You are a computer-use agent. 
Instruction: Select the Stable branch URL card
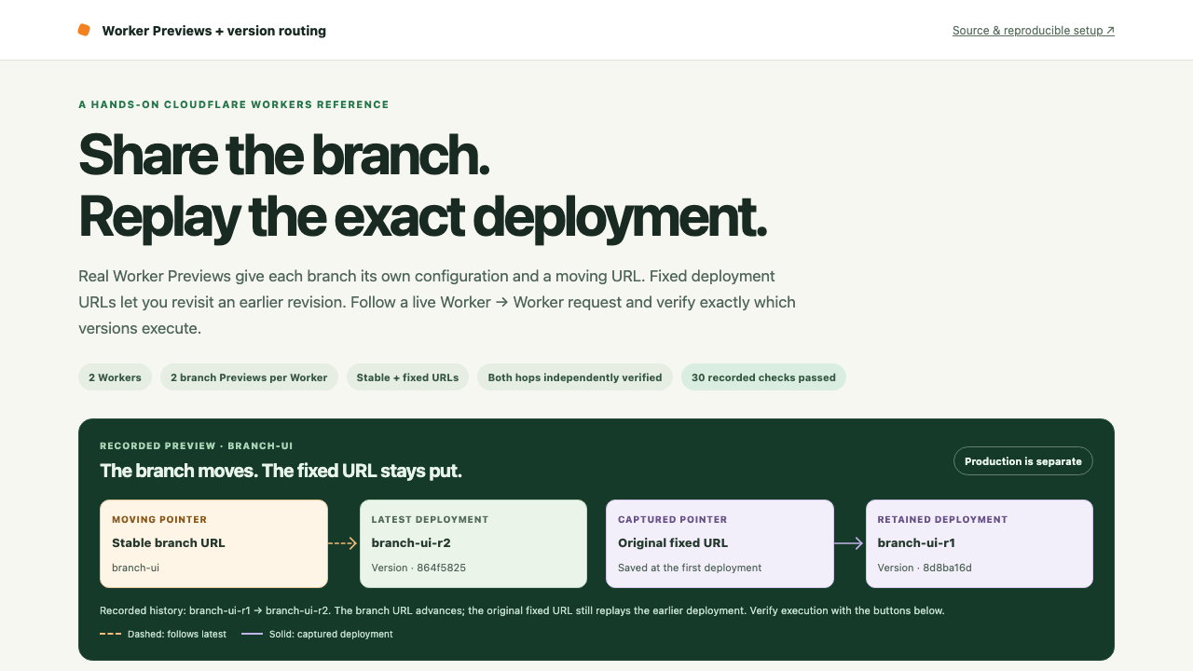coord(213,544)
